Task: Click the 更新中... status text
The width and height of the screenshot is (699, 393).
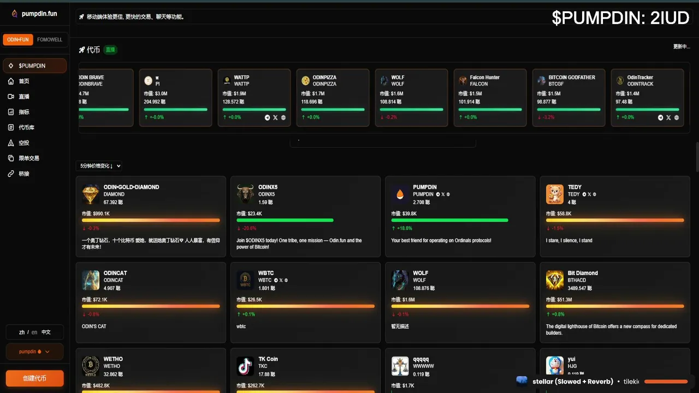Action: point(682,46)
